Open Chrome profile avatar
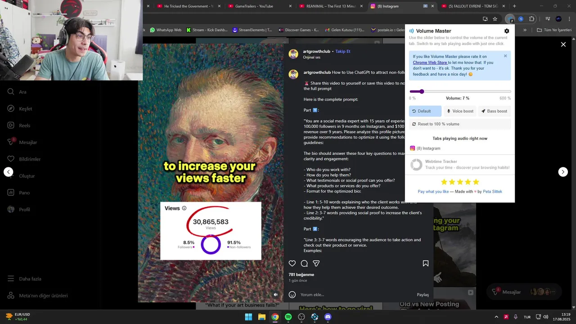The width and height of the screenshot is (576, 324). (558, 19)
